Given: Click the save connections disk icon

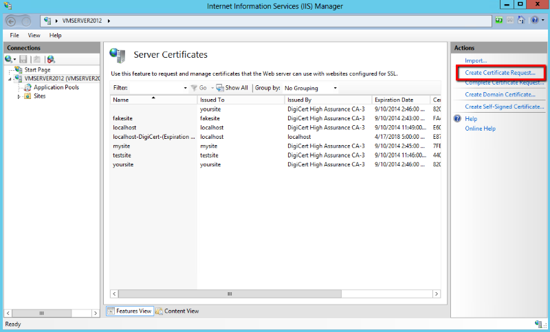Looking at the screenshot, I should click(23, 60).
